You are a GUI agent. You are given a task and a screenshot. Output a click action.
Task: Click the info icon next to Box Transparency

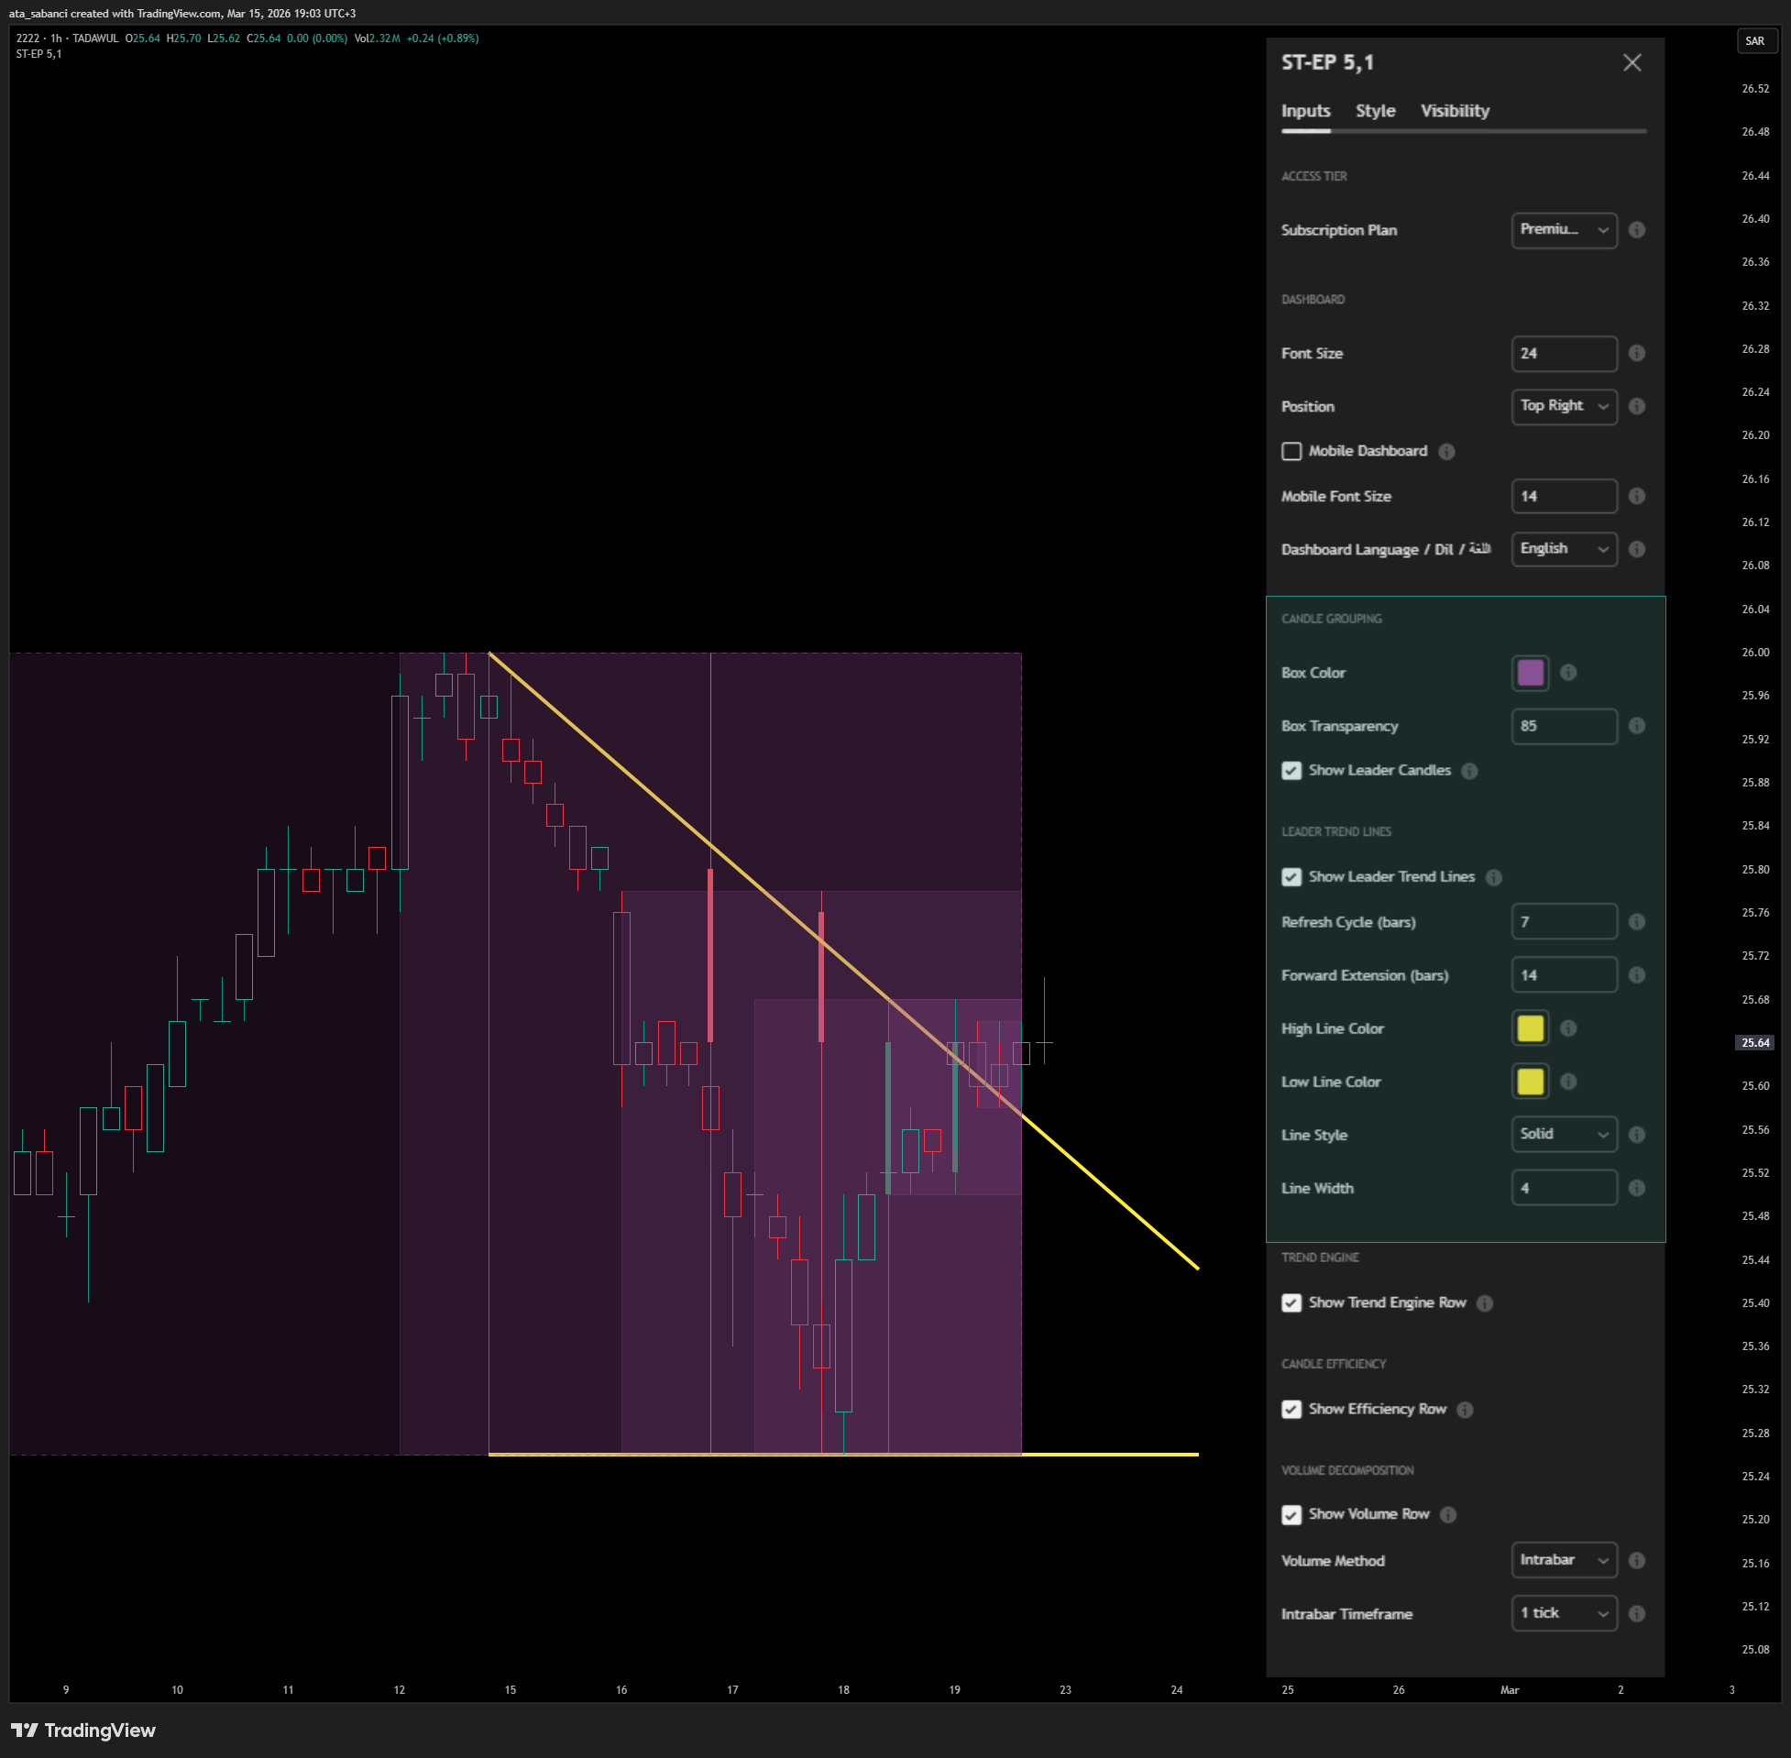point(1637,726)
